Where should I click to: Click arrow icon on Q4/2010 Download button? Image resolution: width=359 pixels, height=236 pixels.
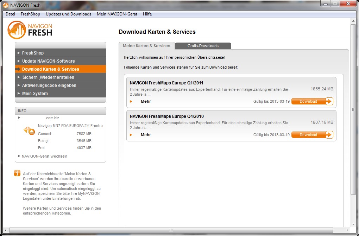(329, 135)
